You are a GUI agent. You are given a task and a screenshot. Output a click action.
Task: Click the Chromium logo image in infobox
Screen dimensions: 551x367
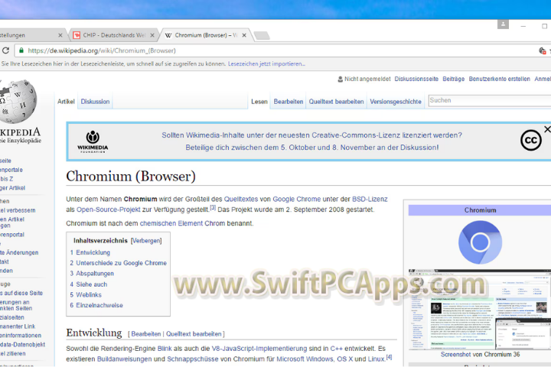(480, 242)
